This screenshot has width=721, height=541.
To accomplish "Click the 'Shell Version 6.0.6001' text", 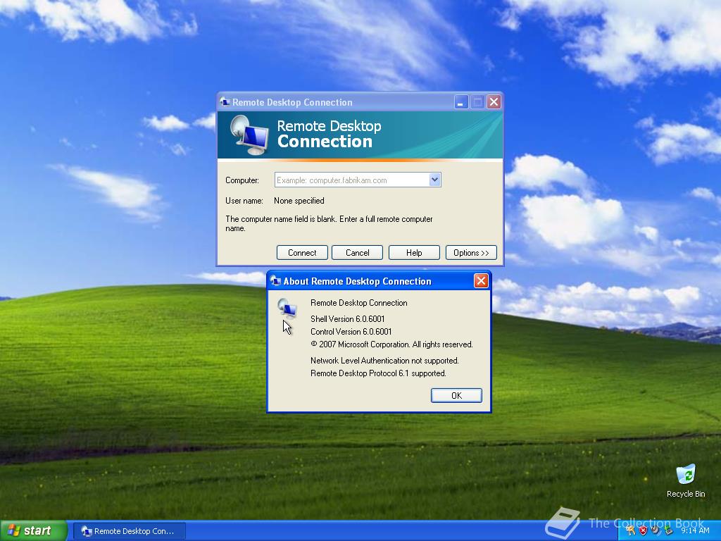I will coord(348,319).
